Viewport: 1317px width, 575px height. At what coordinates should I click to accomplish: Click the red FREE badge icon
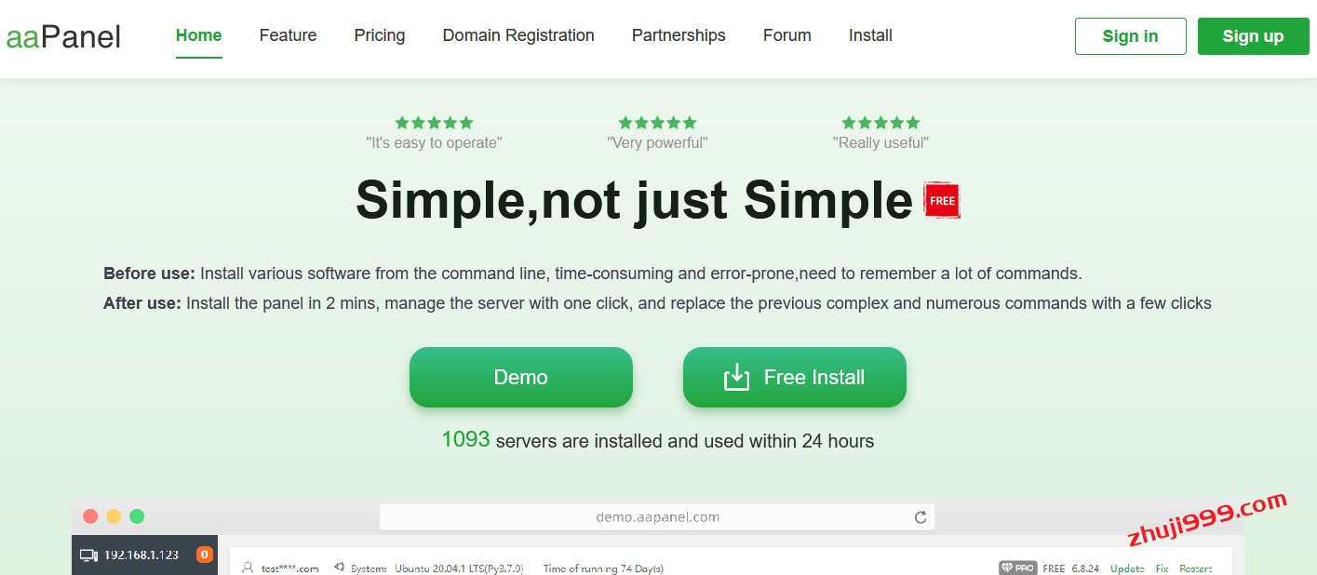[942, 201]
